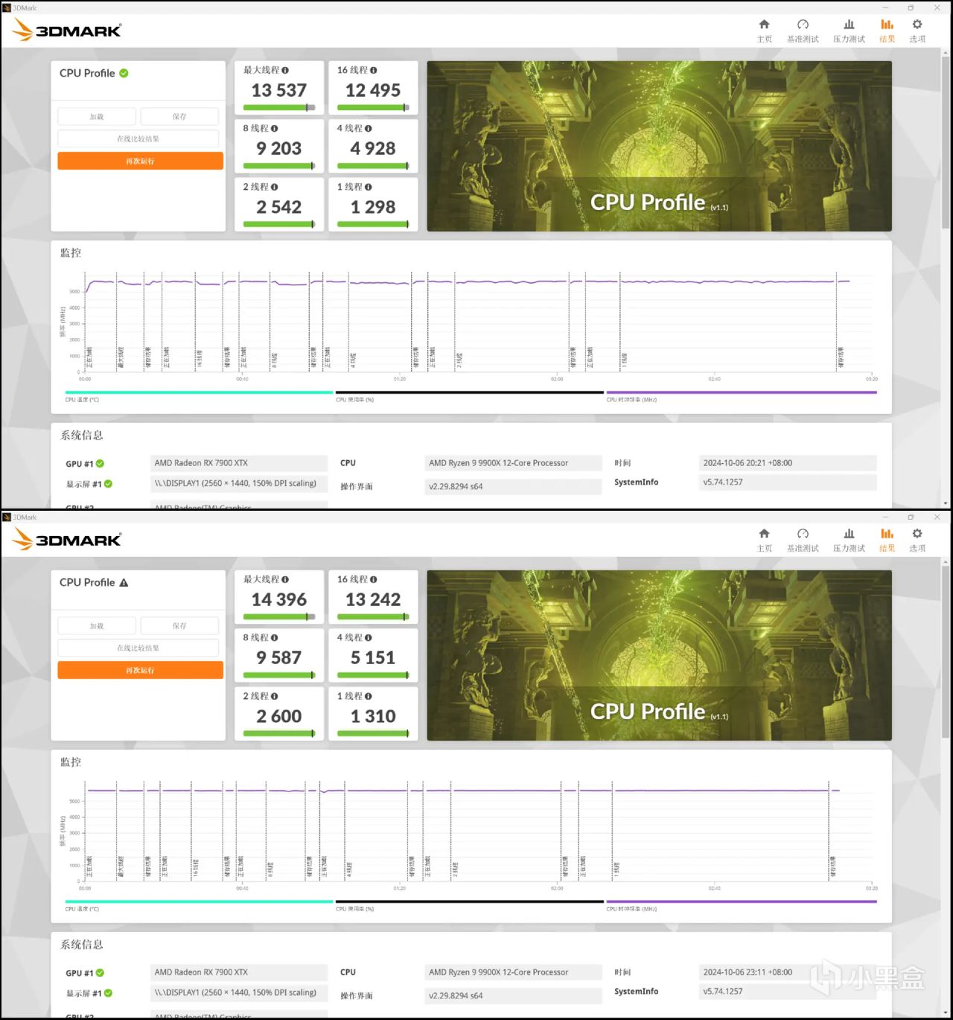Image resolution: width=953 pixels, height=1020 pixels.
Task: Click info icon beside 4 线程 score 5 151
Action: (369, 637)
